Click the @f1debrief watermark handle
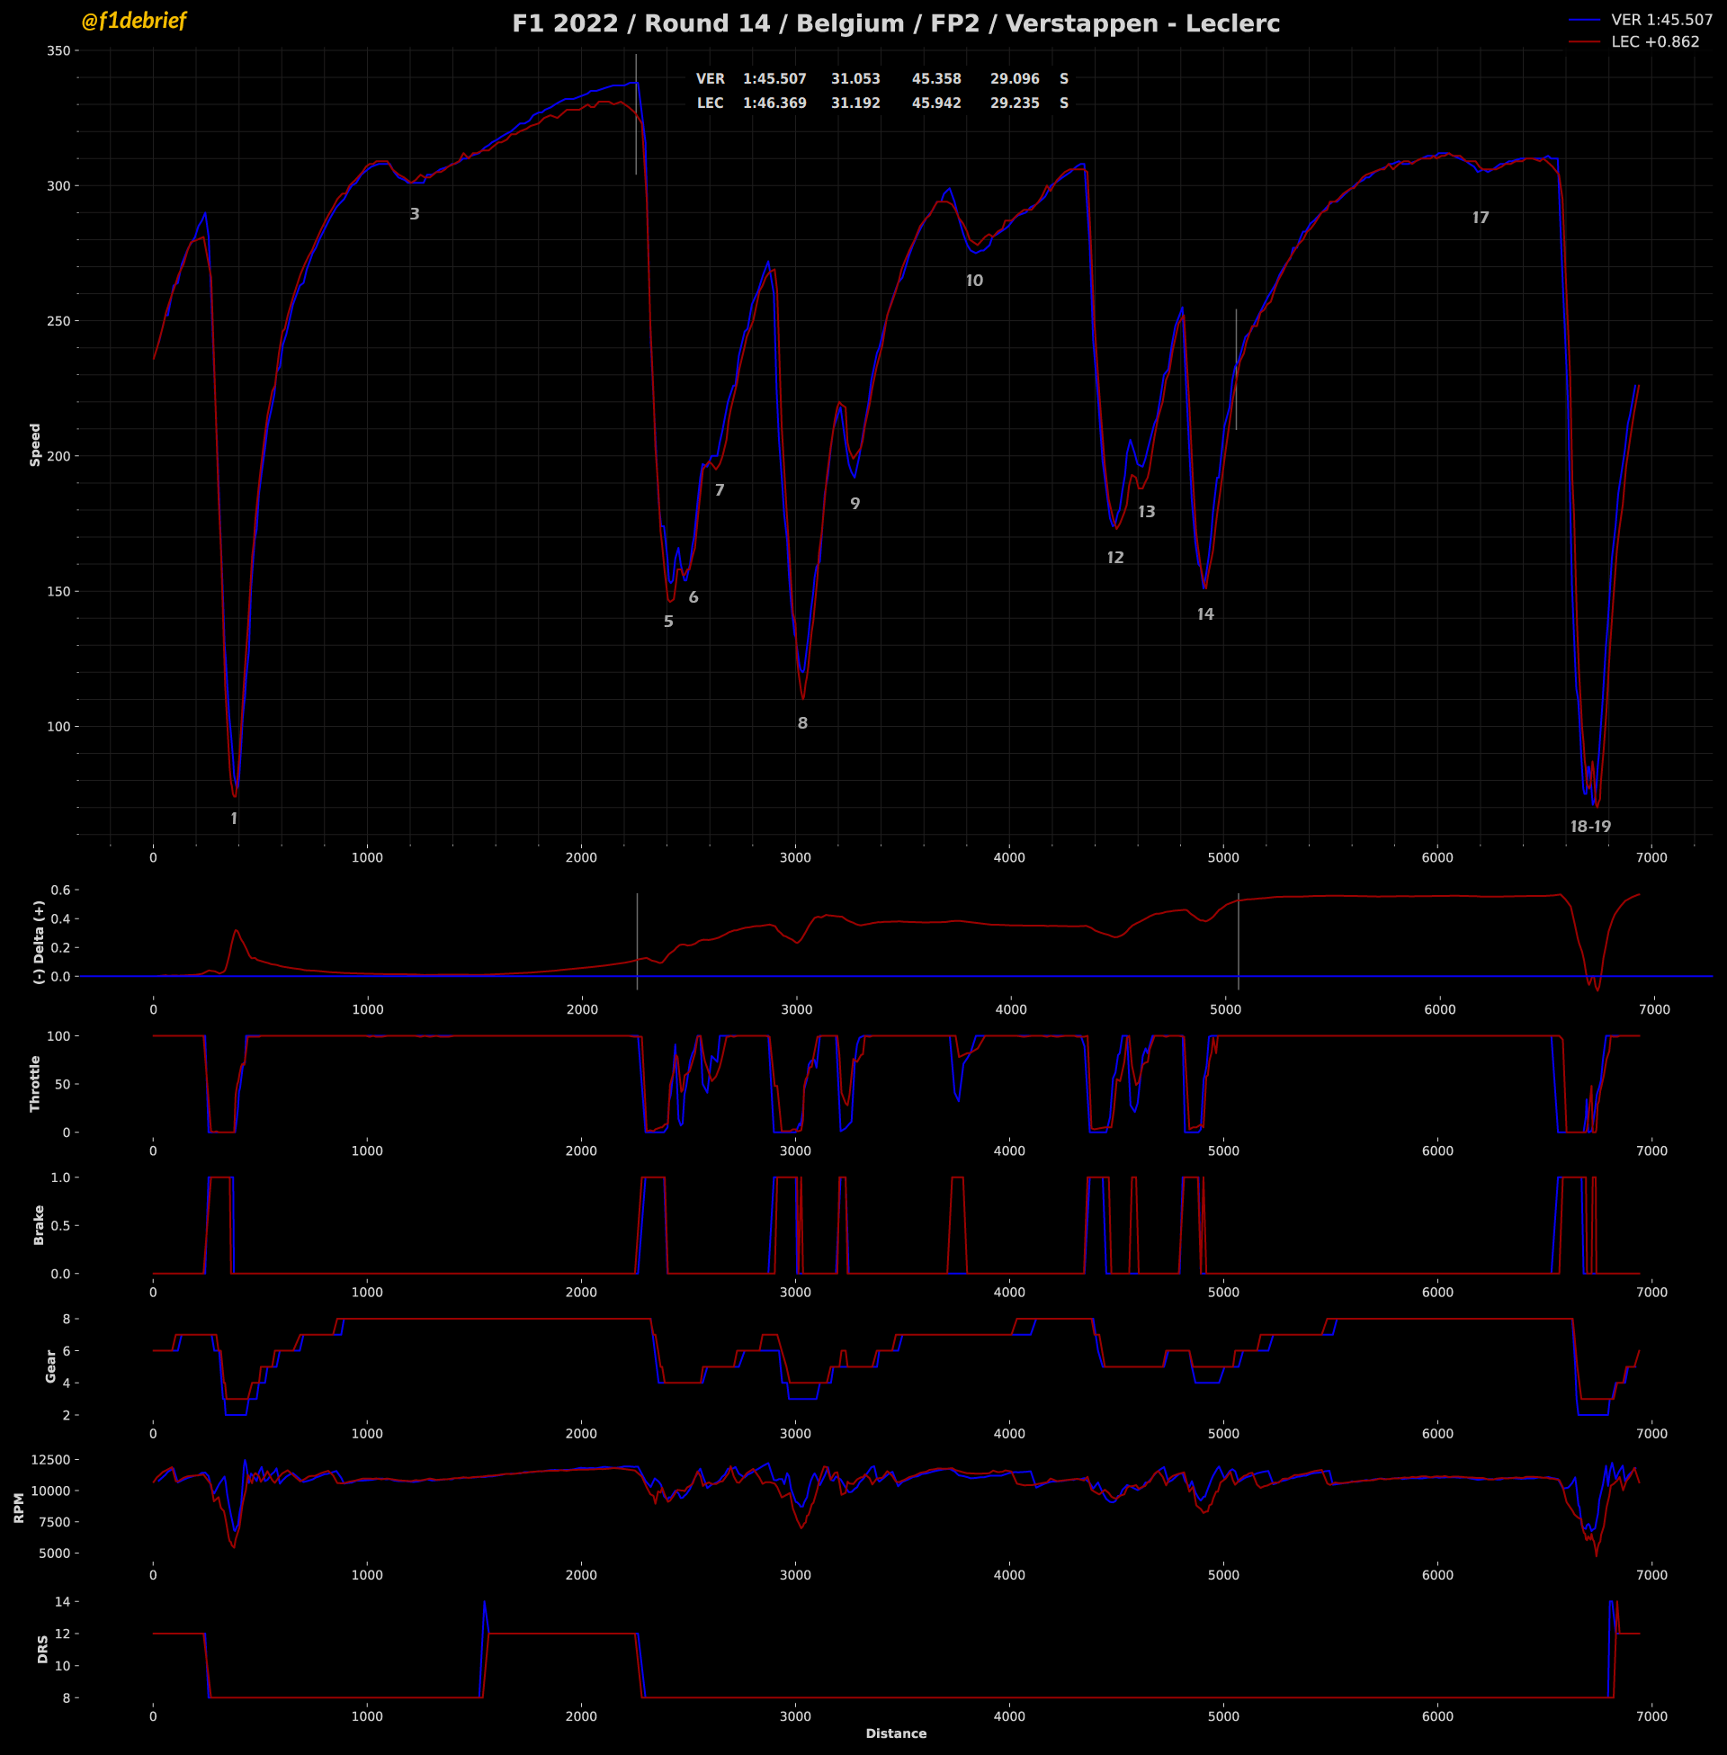 (133, 21)
